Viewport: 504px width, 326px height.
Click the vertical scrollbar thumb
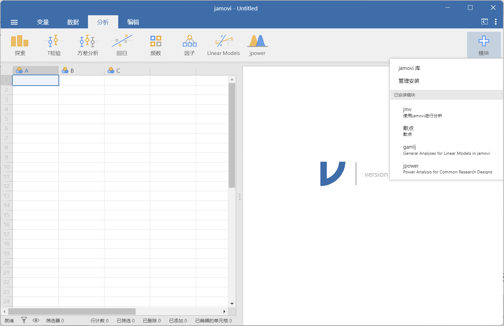tap(232, 135)
